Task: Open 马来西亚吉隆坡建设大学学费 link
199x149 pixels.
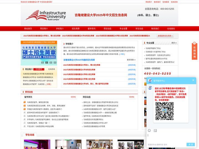Action: coord(94,126)
